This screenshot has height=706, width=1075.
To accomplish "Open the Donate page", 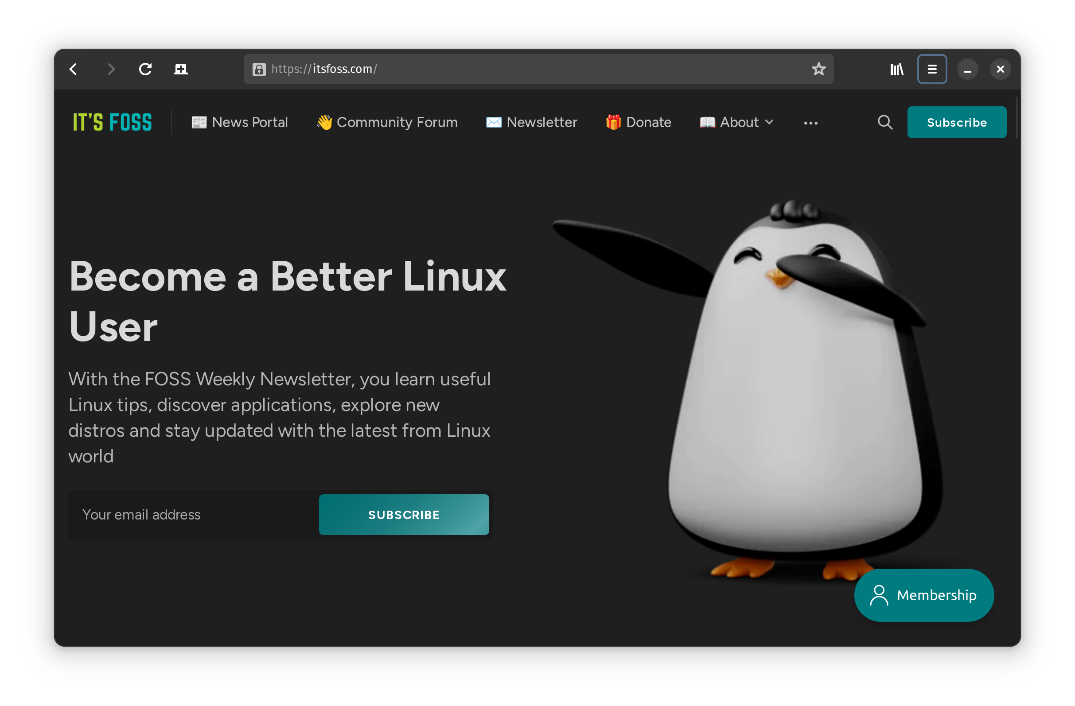I will pyautogui.click(x=638, y=122).
